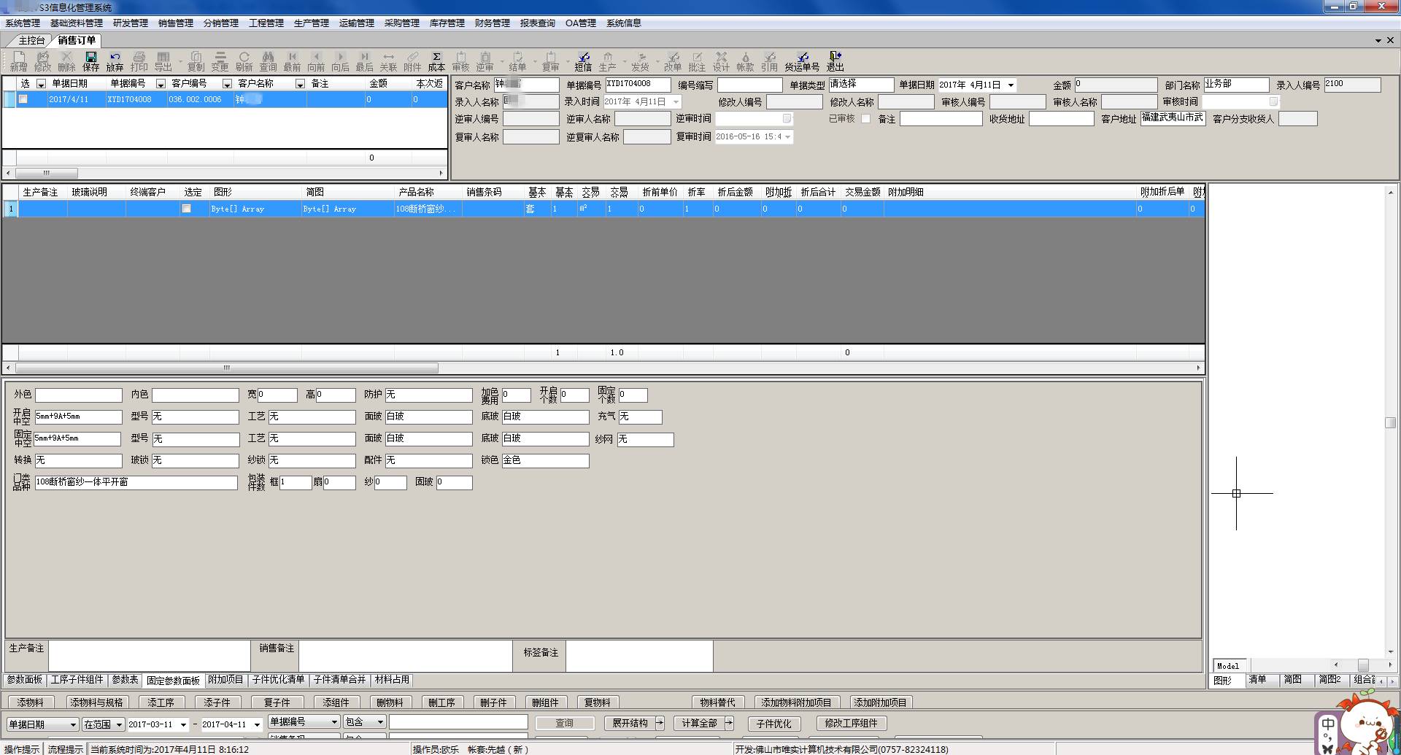
Task: Open the 单据类型 请选择 dropdown
Action: (861, 85)
